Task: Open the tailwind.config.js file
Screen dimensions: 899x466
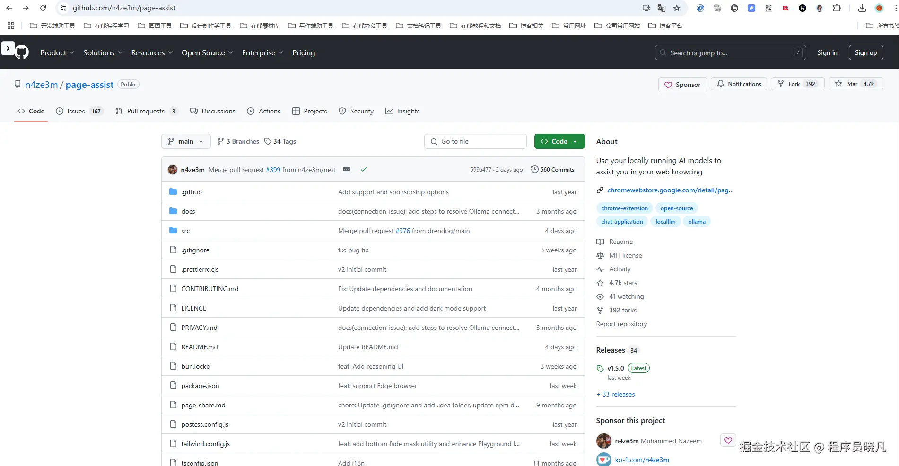Action: 205,444
